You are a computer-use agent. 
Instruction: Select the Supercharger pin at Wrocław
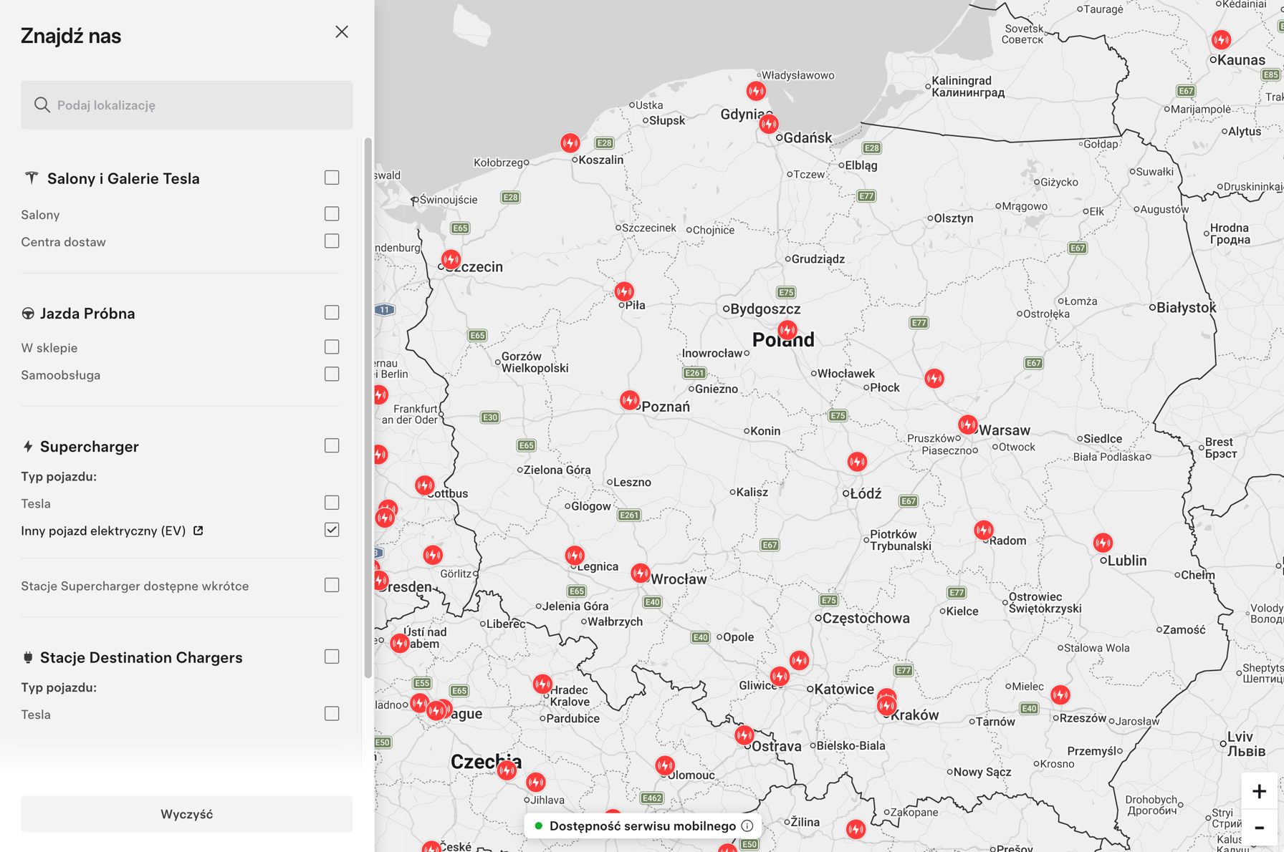point(641,573)
